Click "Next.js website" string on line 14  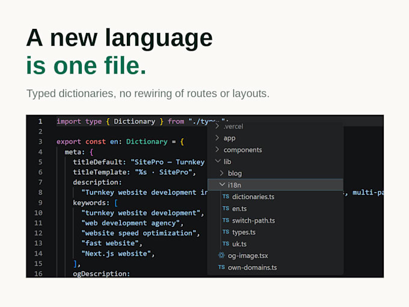[x=116, y=253]
